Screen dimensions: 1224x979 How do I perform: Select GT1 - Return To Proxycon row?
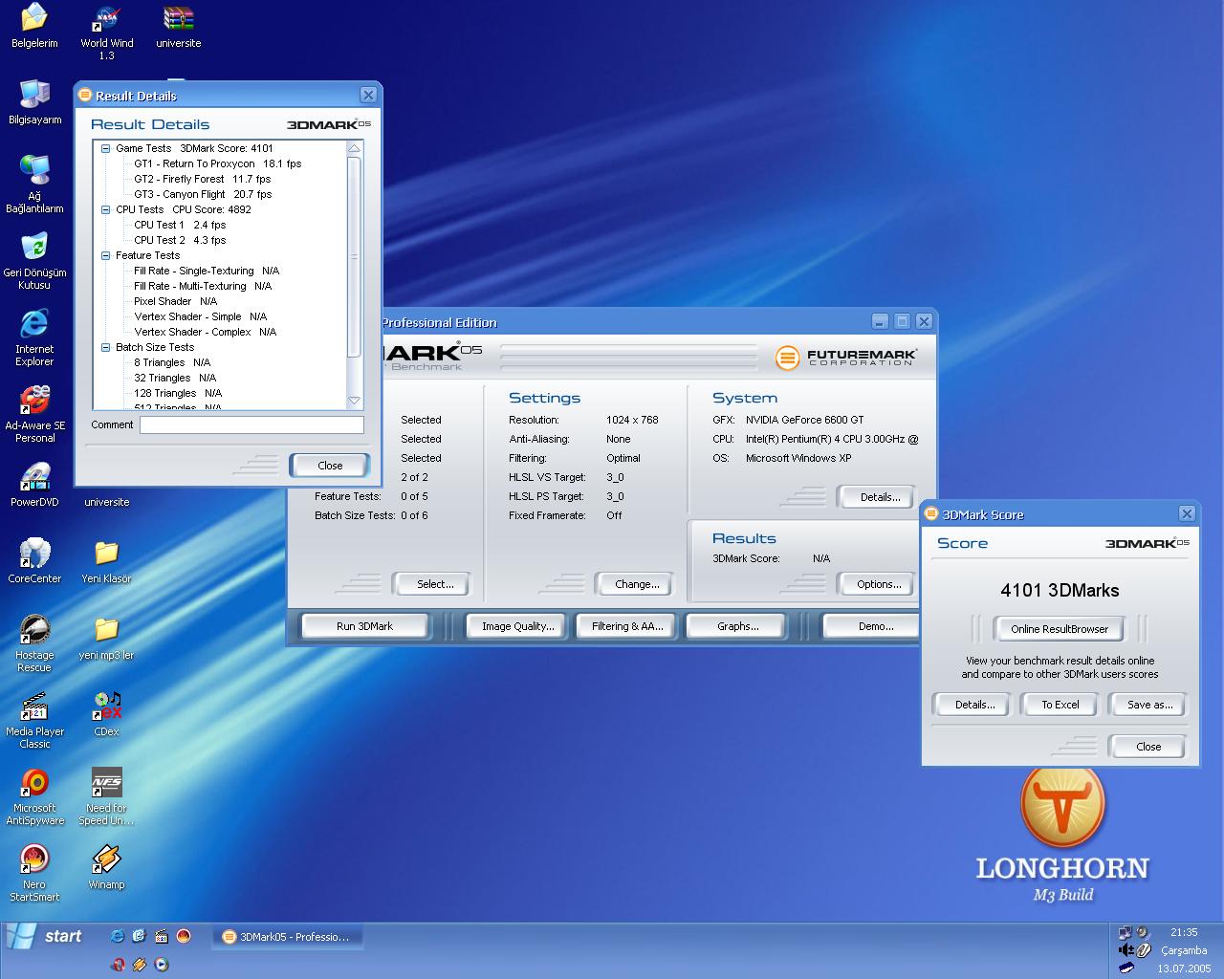(x=217, y=163)
